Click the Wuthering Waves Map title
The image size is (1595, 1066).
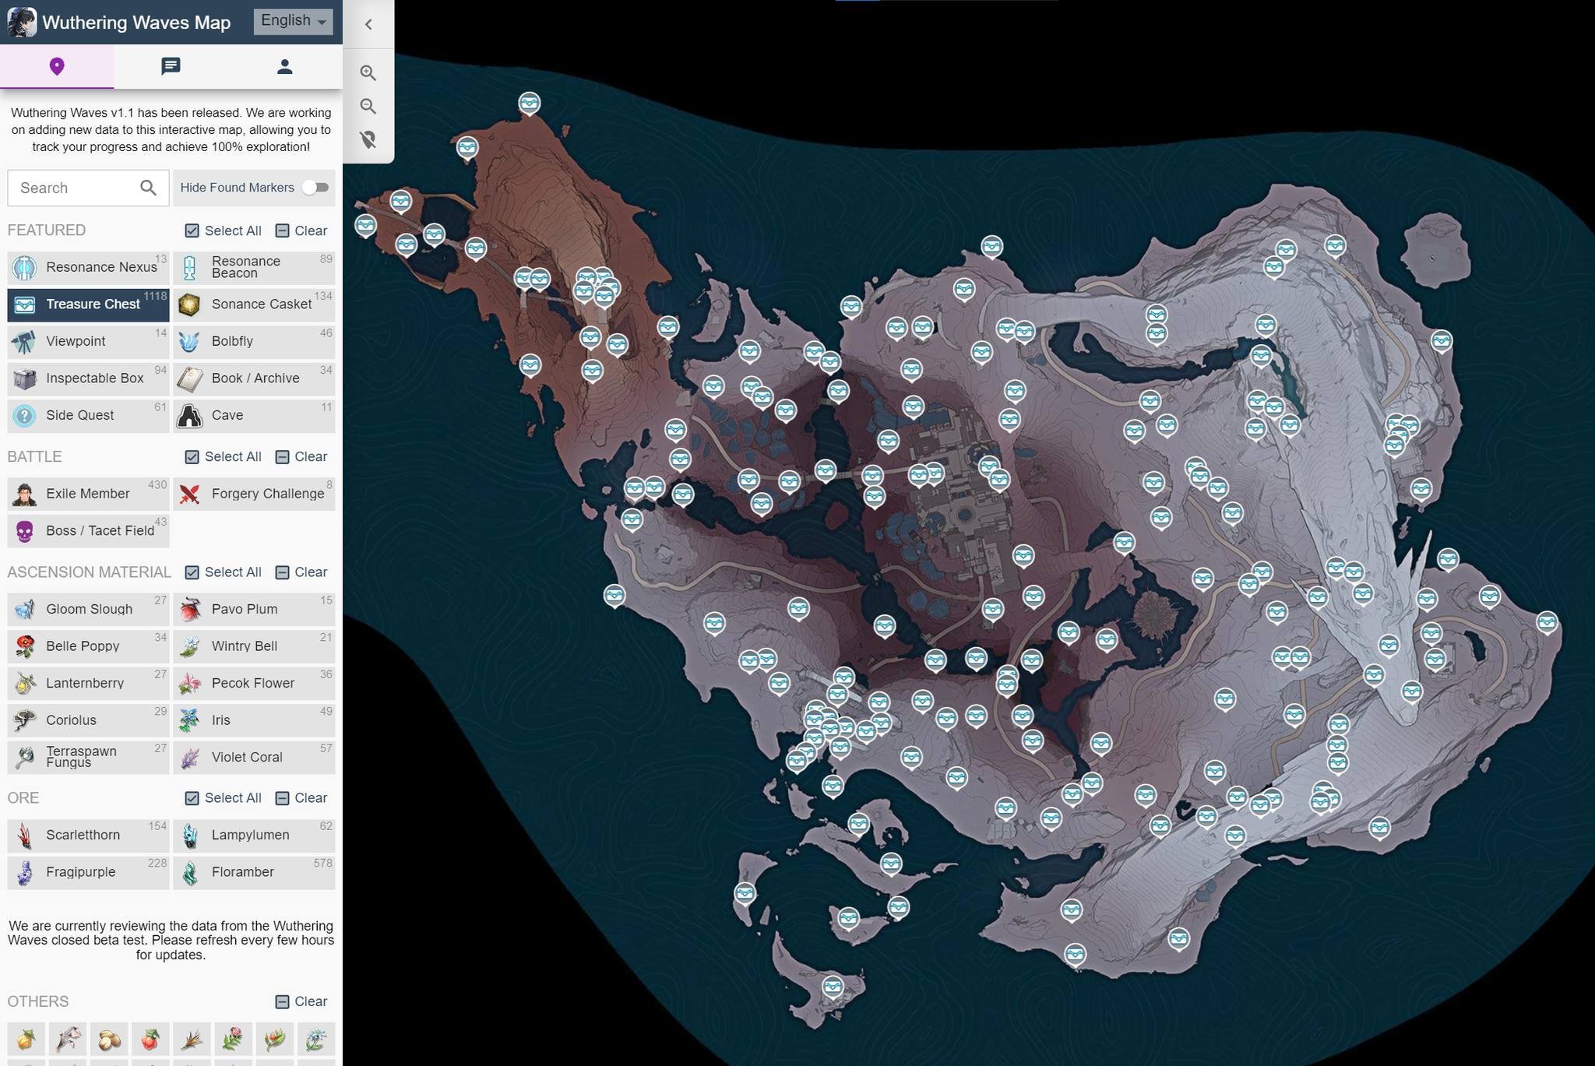pos(136,23)
